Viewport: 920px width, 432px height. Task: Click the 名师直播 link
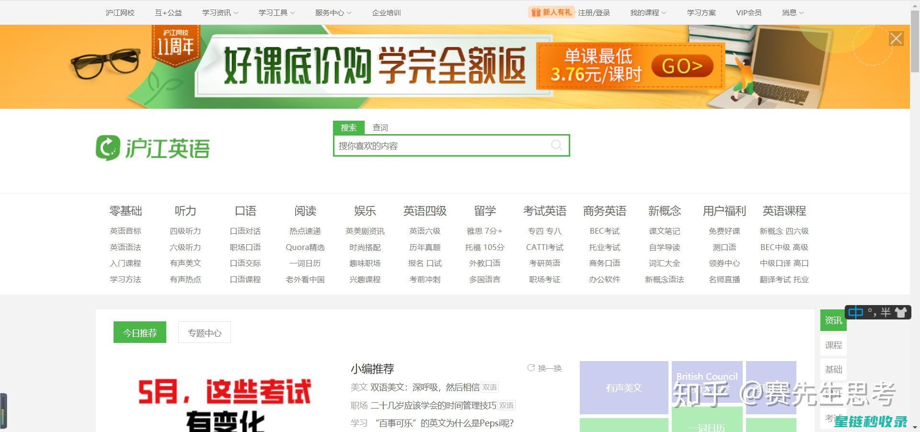(x=724, y=279)
